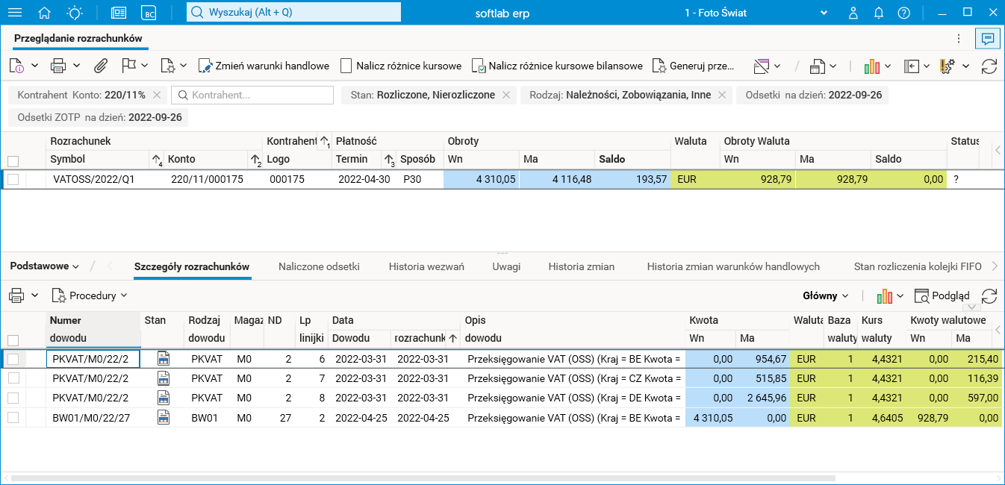1005x485 pixels.
Task: Click the Wyszukaj search field
Action: coord(293,13)
